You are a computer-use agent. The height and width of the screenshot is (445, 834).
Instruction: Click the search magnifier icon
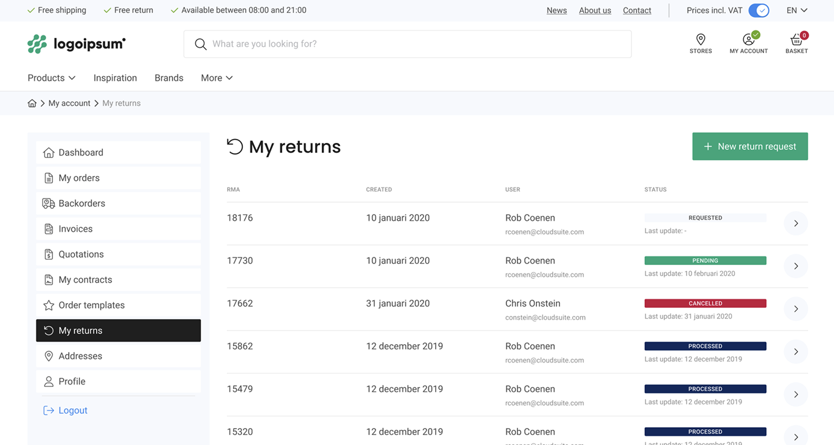pyautogui.click(x=200, y=44)
